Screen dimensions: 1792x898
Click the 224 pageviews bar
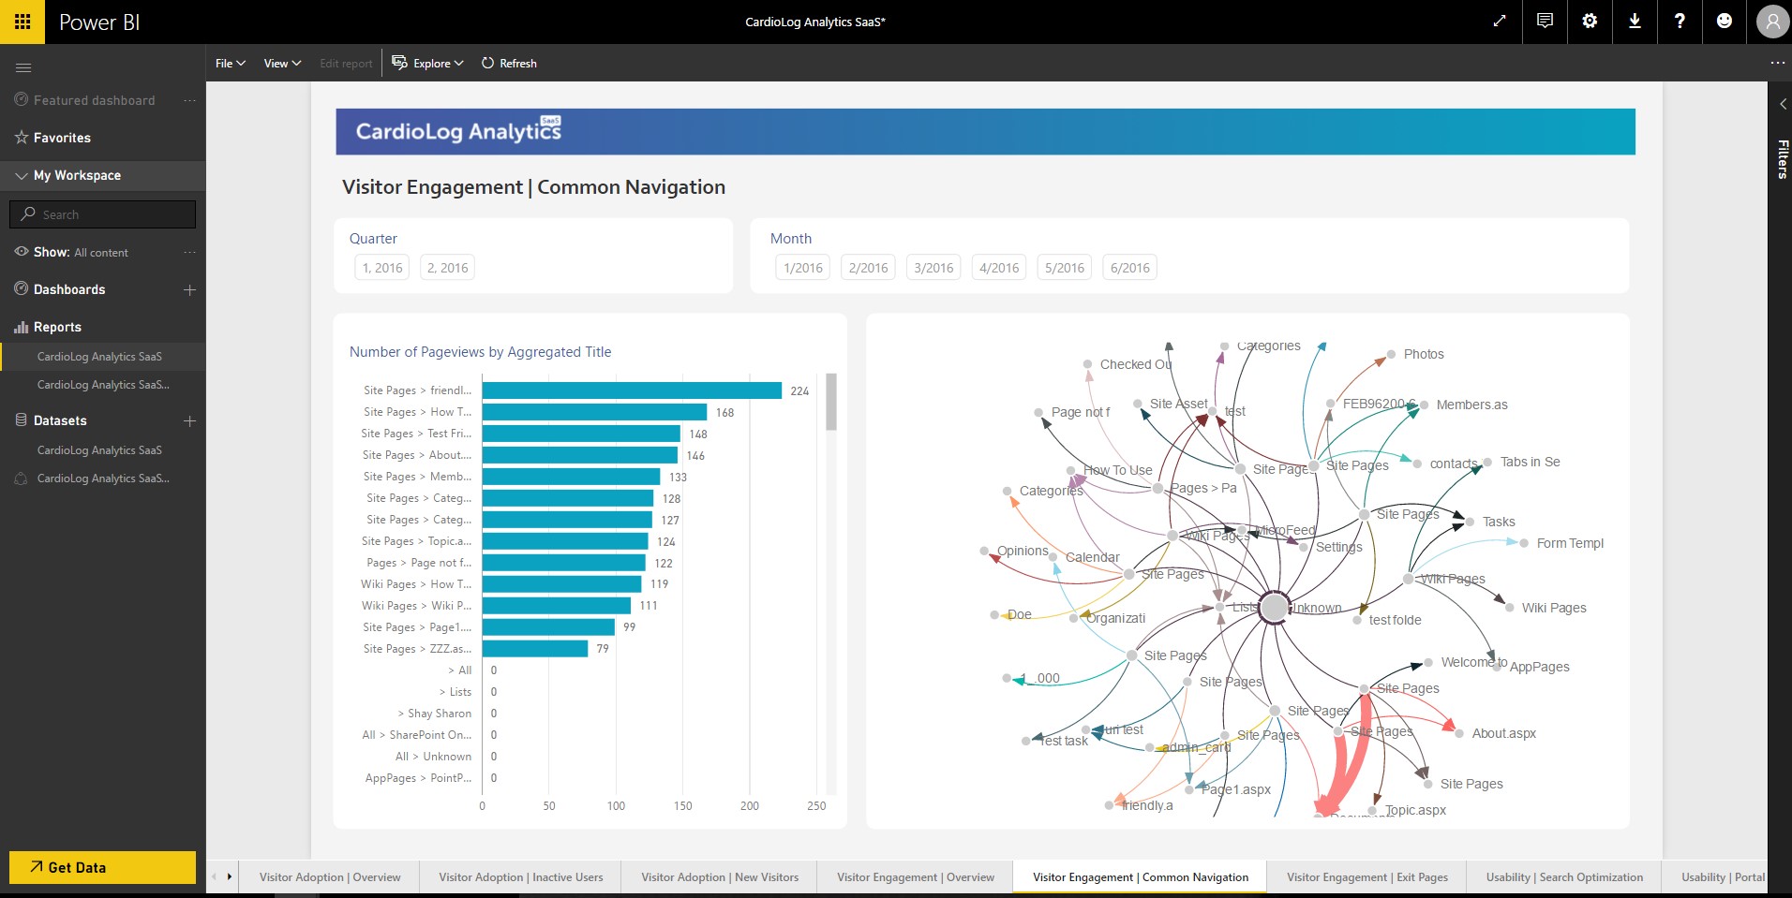click(632, 390)
